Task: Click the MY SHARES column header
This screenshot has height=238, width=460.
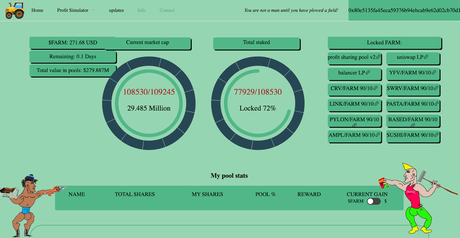Action: coord(208,194)
